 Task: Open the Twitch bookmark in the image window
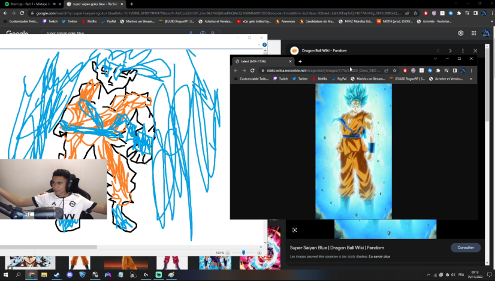280,78
